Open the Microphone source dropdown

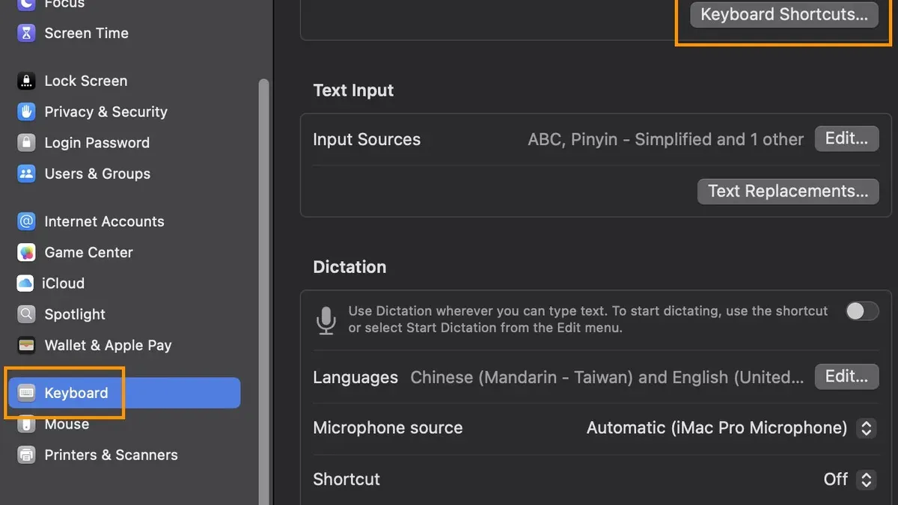867,428
